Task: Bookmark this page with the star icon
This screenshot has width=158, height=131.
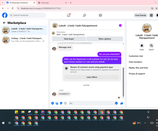Action: [156, 8]
